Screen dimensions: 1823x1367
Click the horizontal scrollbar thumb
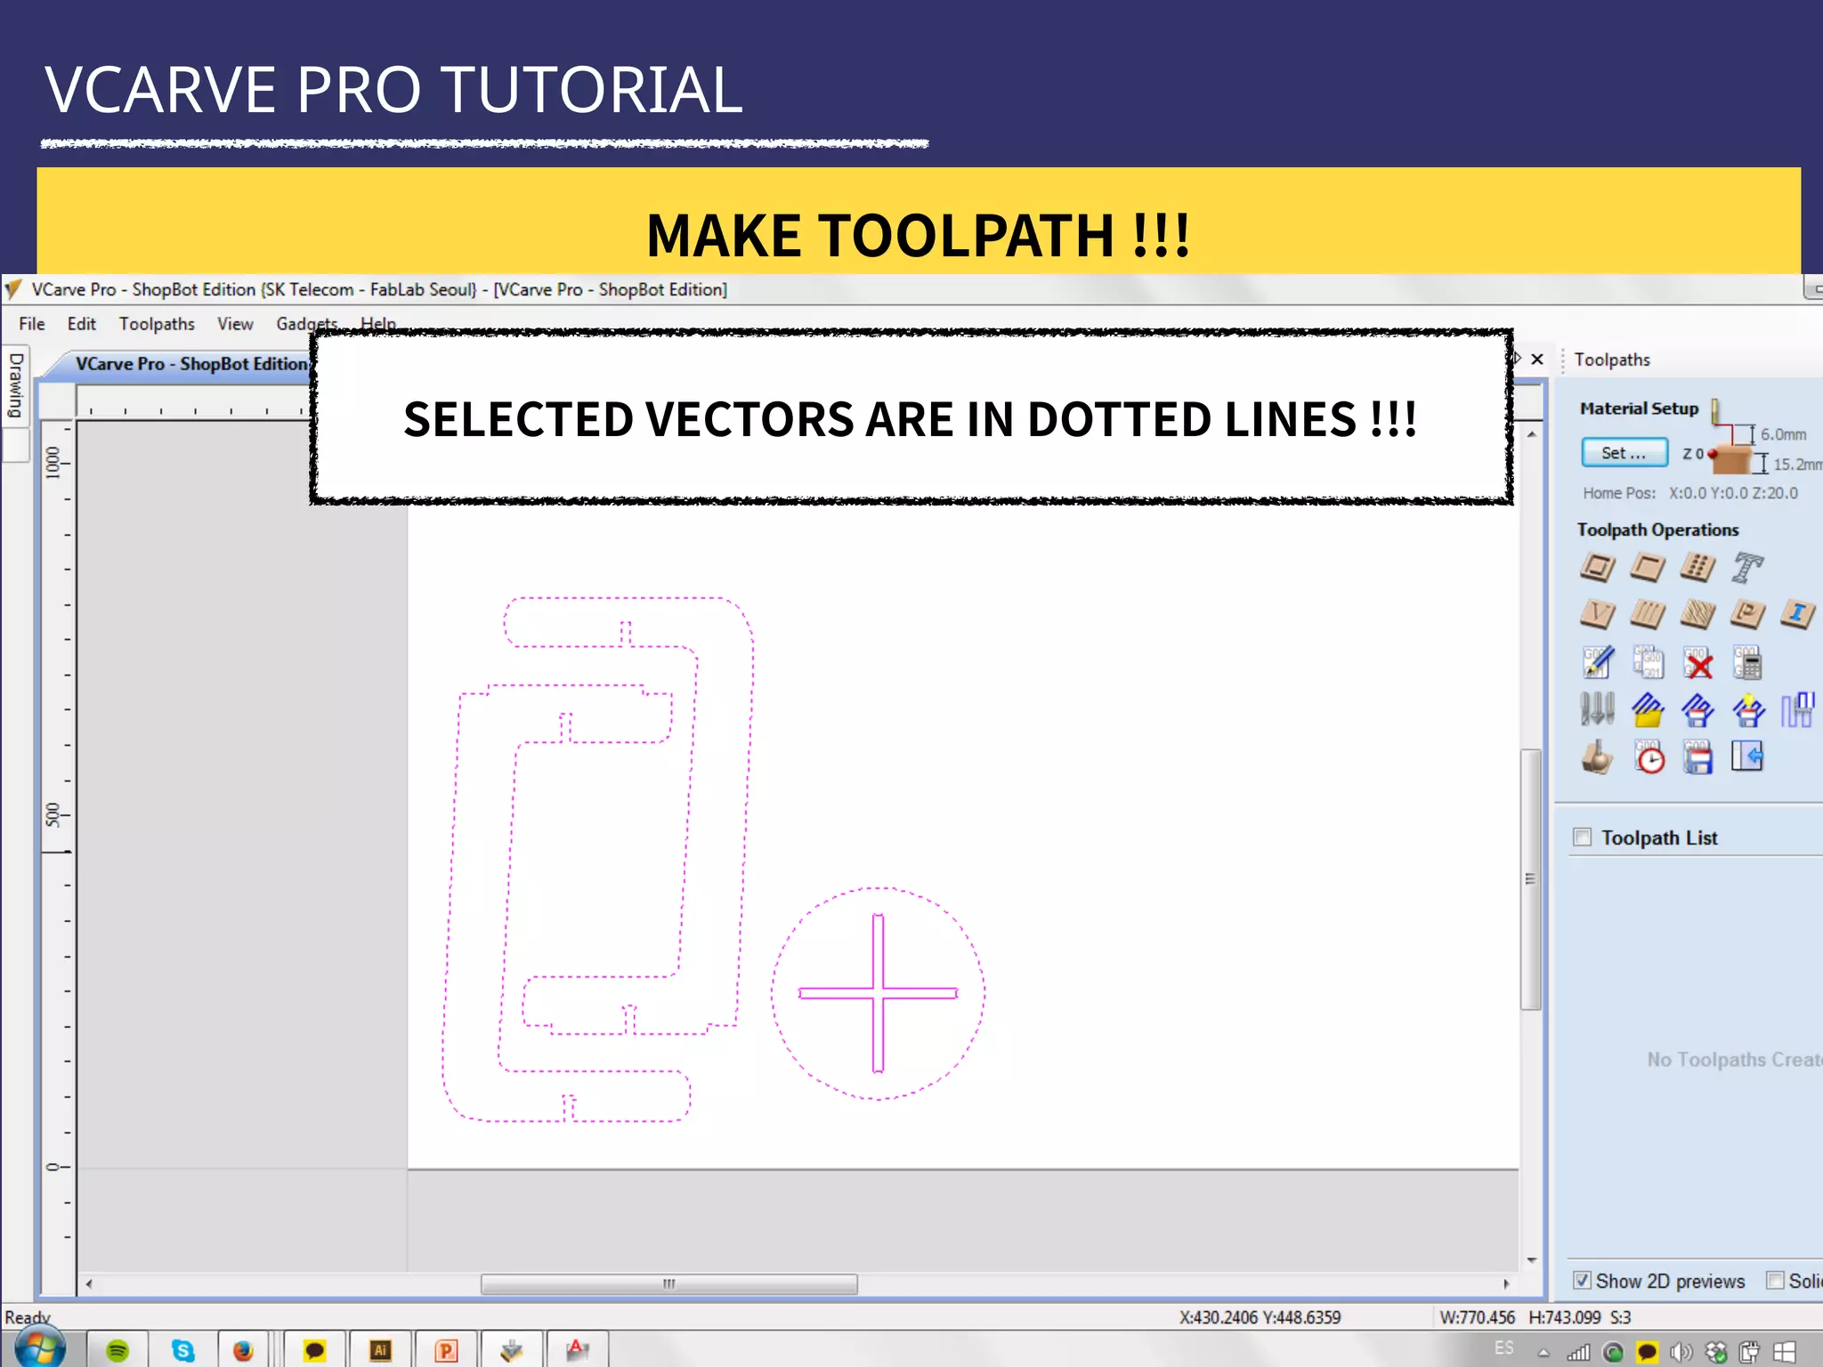[x=669, y=1284]
